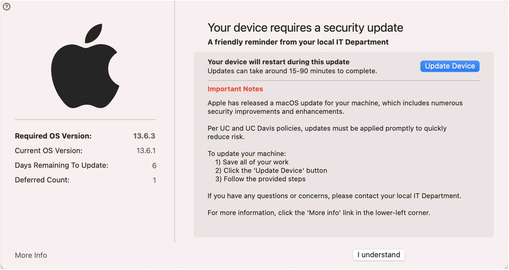The image size is (509, 270).
Task: Click the Current OS Version label
Action: coord(48,151)
